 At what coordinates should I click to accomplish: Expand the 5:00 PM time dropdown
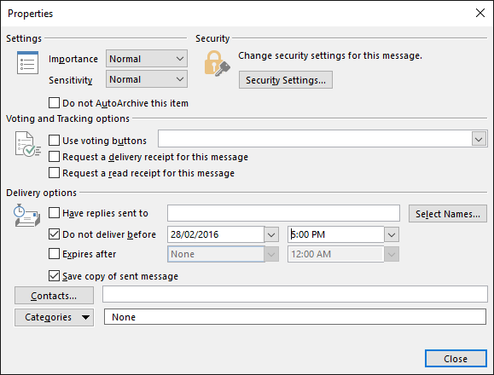click(392, 234)
